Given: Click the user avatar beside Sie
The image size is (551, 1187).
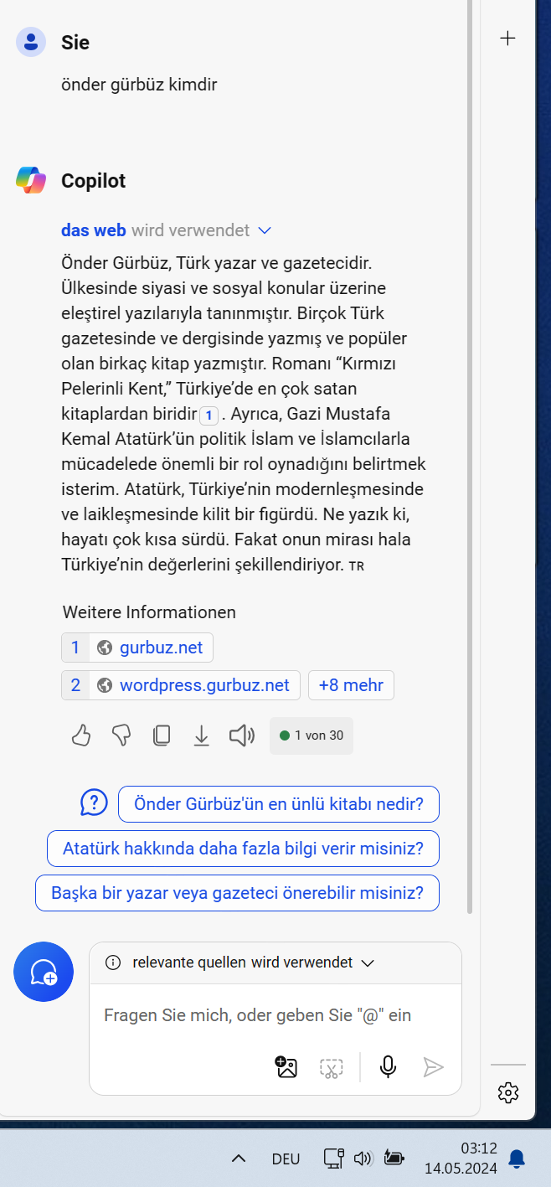Looking at the screenshot, I should 31,42.
